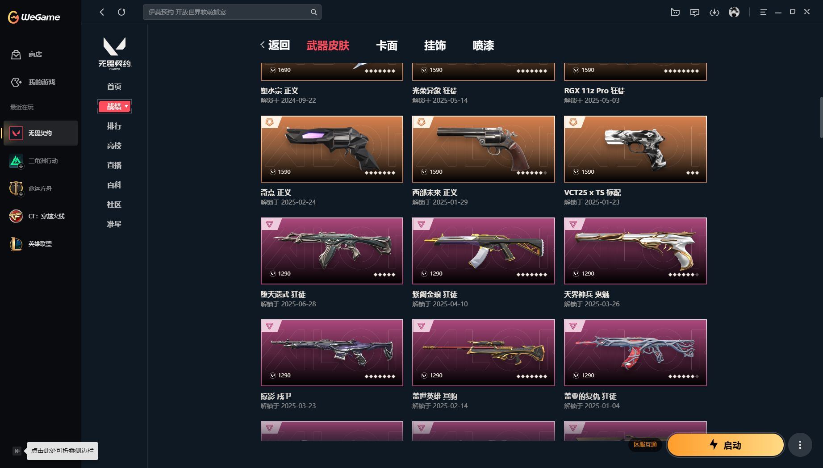Screen dimensions: 823x468
Task: Collapse the sidebar with bottom-left toggle
Action: pyautogui.click(x=17, y=451)
